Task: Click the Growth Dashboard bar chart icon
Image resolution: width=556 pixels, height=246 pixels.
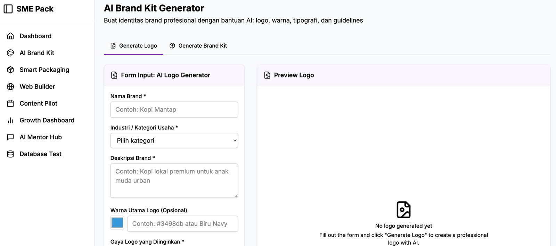Action: [10, 120]
